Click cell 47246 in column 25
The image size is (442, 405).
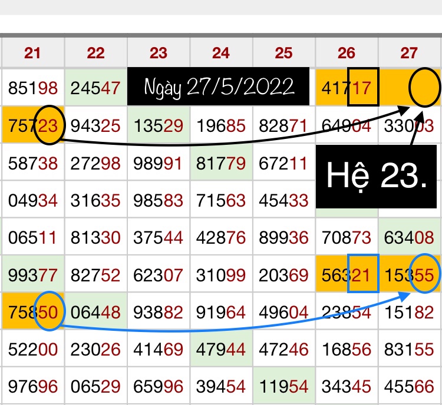click(x=283, y=348)
